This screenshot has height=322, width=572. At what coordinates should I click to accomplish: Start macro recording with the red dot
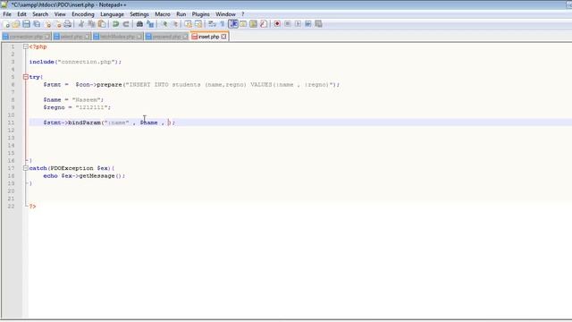coord(277,24)
